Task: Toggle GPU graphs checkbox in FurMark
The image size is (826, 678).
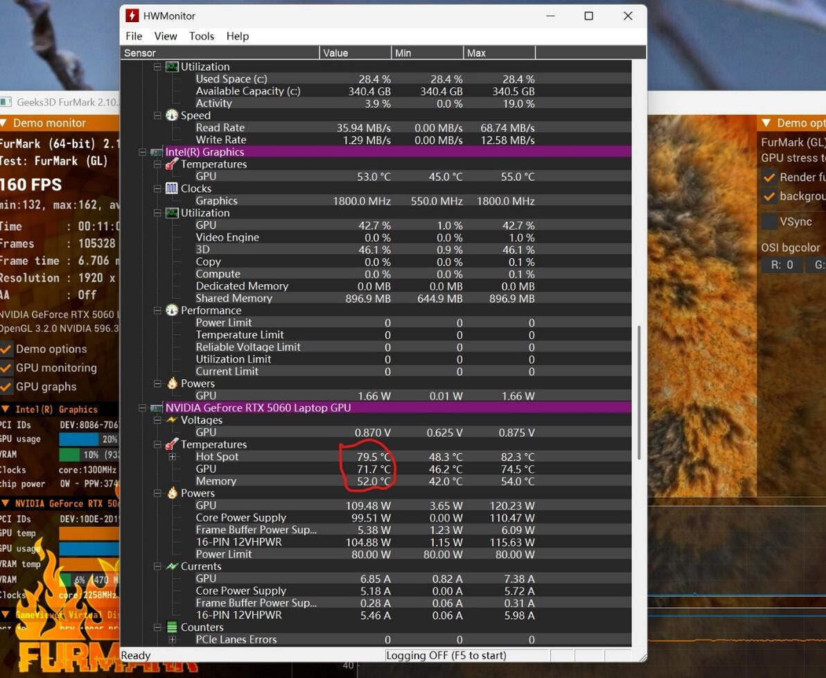Action: click(x=6, y=386)
